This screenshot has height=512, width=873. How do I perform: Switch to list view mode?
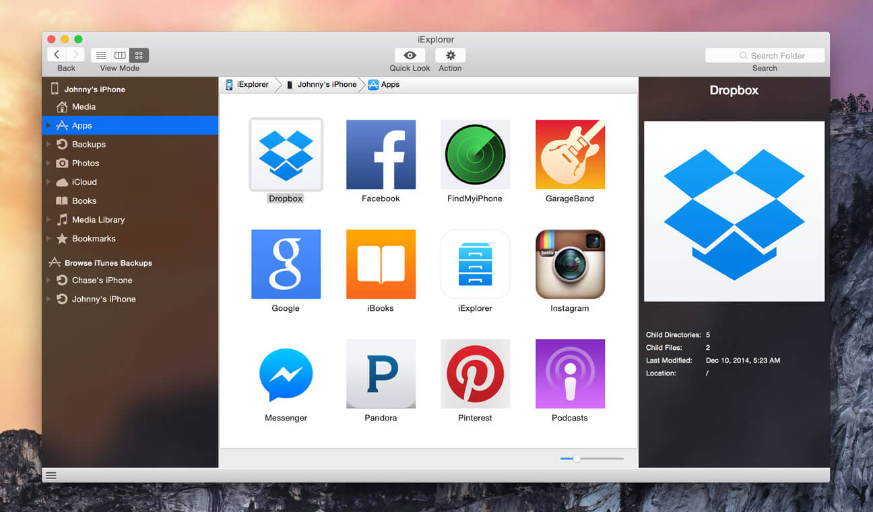[101, 55]
